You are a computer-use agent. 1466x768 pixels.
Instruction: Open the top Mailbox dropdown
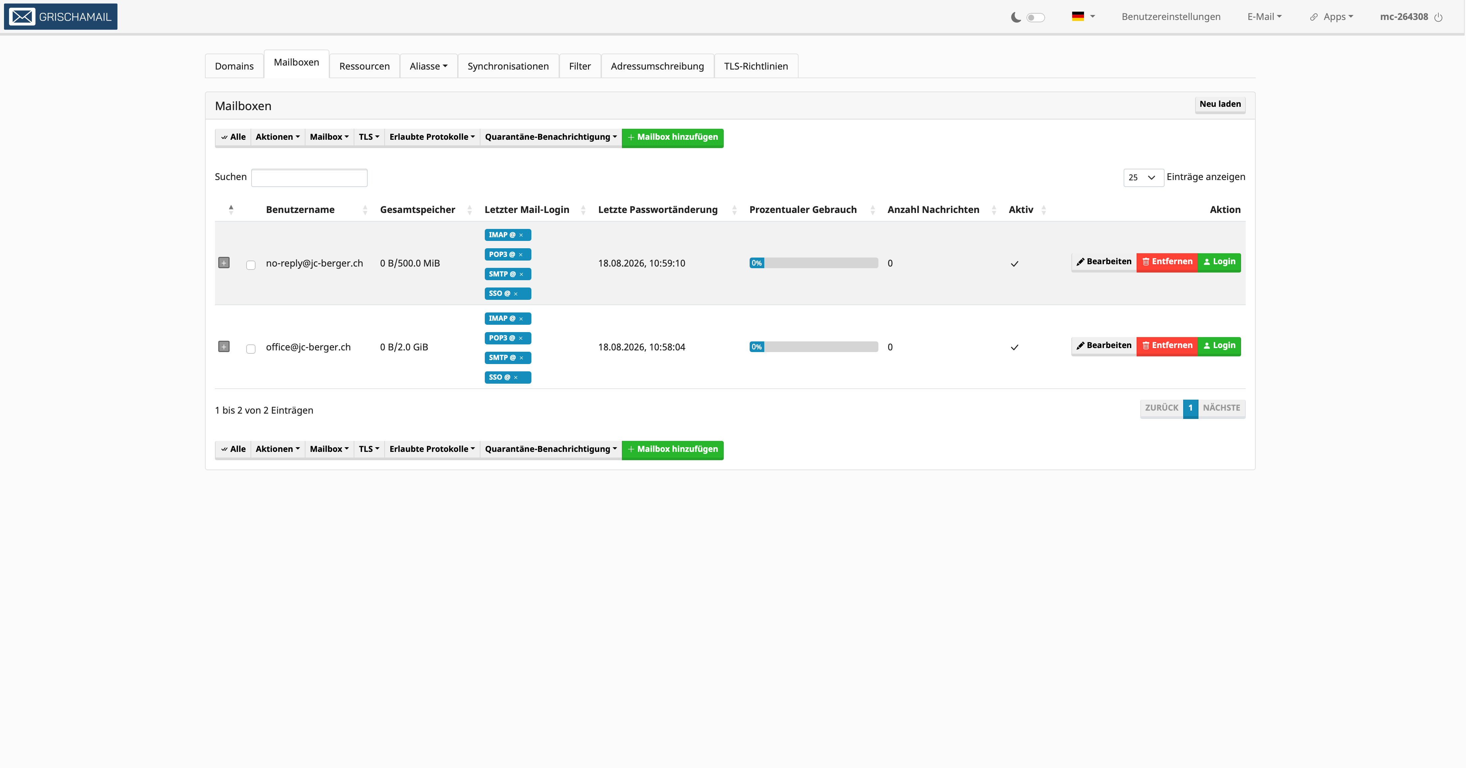pos(329,137)
